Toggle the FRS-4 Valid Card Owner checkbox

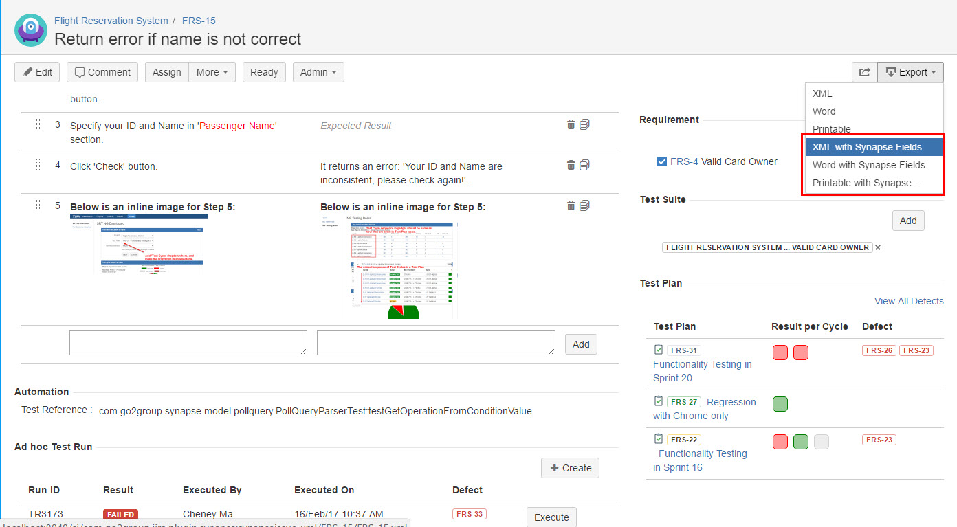coord(662,161)
